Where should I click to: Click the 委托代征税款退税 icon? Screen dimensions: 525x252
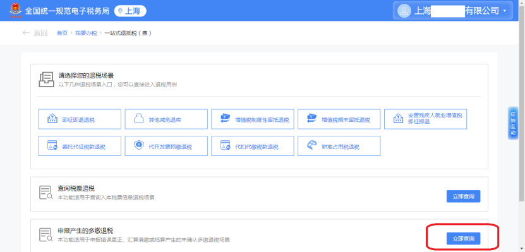point(52,145)
